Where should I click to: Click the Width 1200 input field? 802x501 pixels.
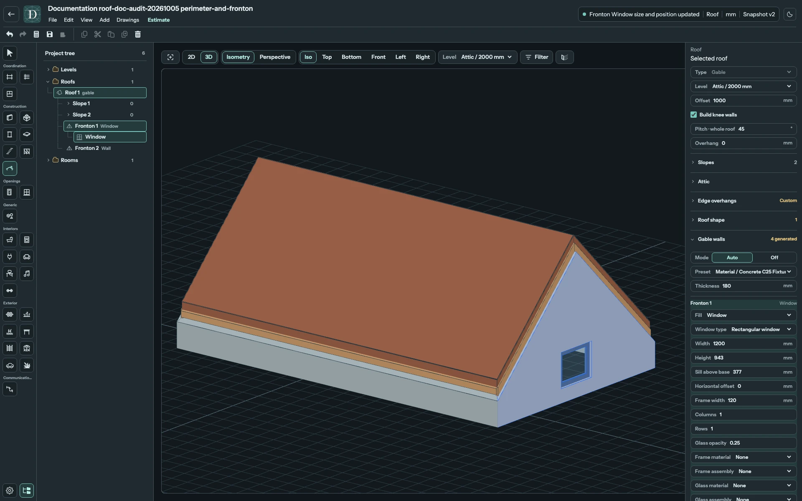[x=743, y=344]
